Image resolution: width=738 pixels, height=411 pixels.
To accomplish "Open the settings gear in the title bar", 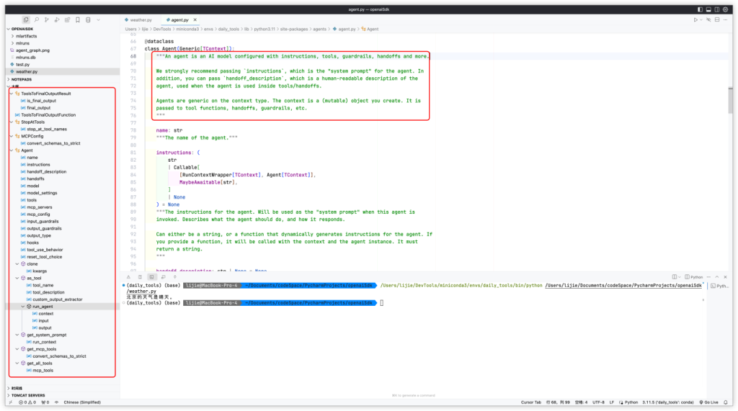I will [x=725, y=10].
